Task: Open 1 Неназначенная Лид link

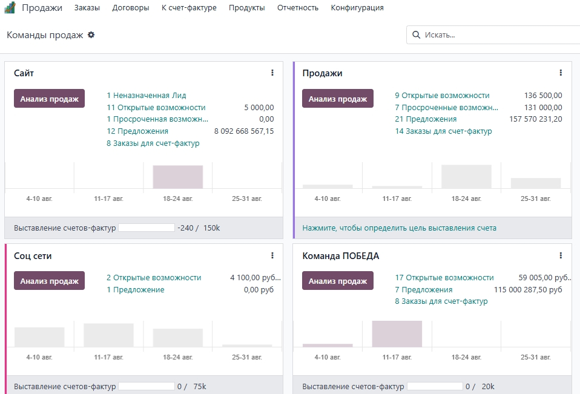Action: point(146,96)
